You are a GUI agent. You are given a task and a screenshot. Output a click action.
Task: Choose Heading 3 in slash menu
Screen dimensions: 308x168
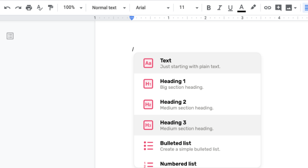pos(197,125)
